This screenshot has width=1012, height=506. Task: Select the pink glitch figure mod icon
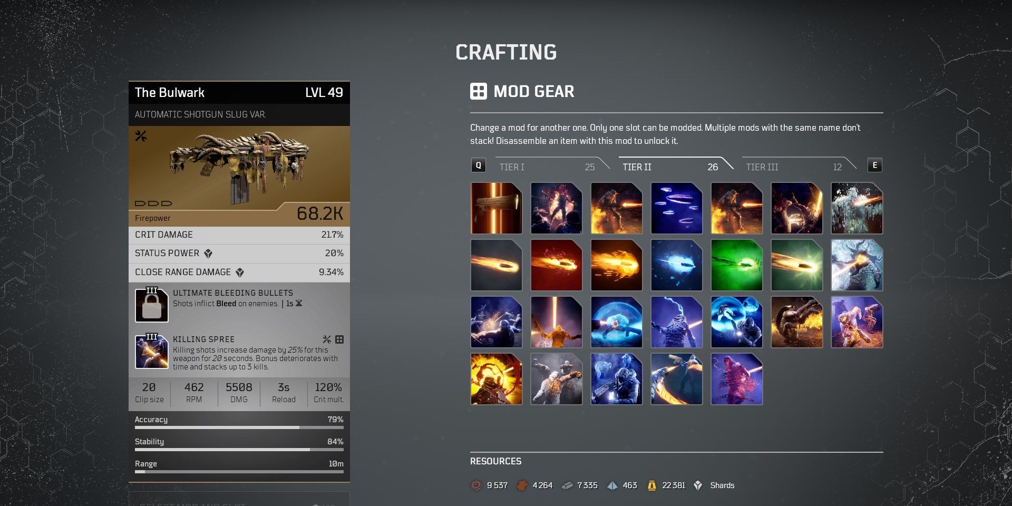point(736,379)
